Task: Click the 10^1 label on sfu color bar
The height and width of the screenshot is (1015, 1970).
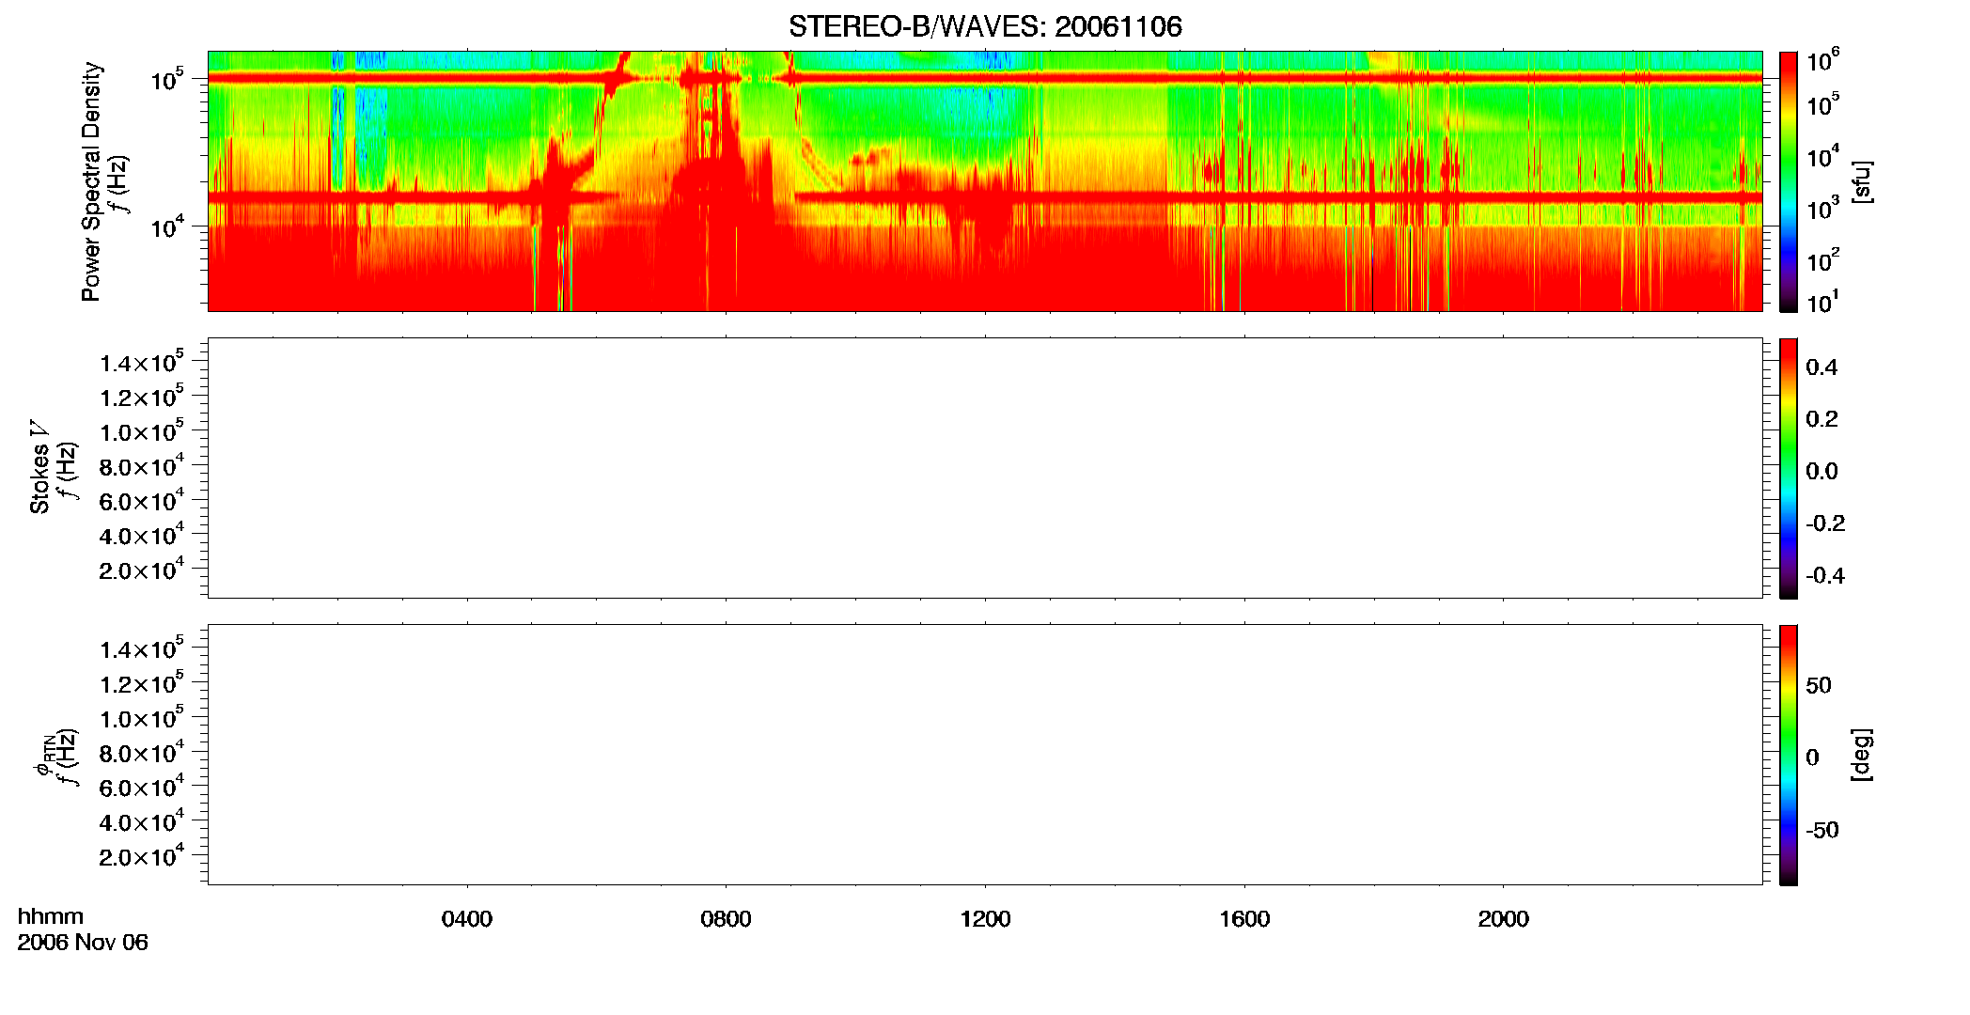Action: coord(1823,302)
